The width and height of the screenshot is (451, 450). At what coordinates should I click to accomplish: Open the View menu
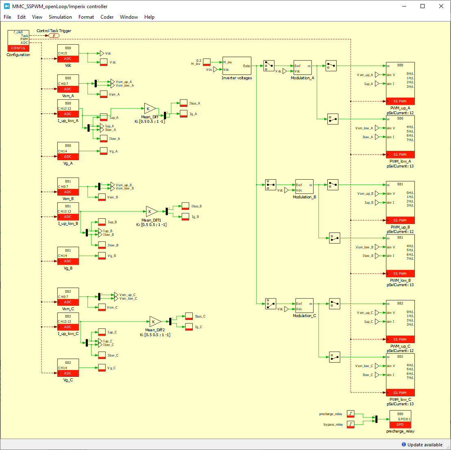(37, 17)
